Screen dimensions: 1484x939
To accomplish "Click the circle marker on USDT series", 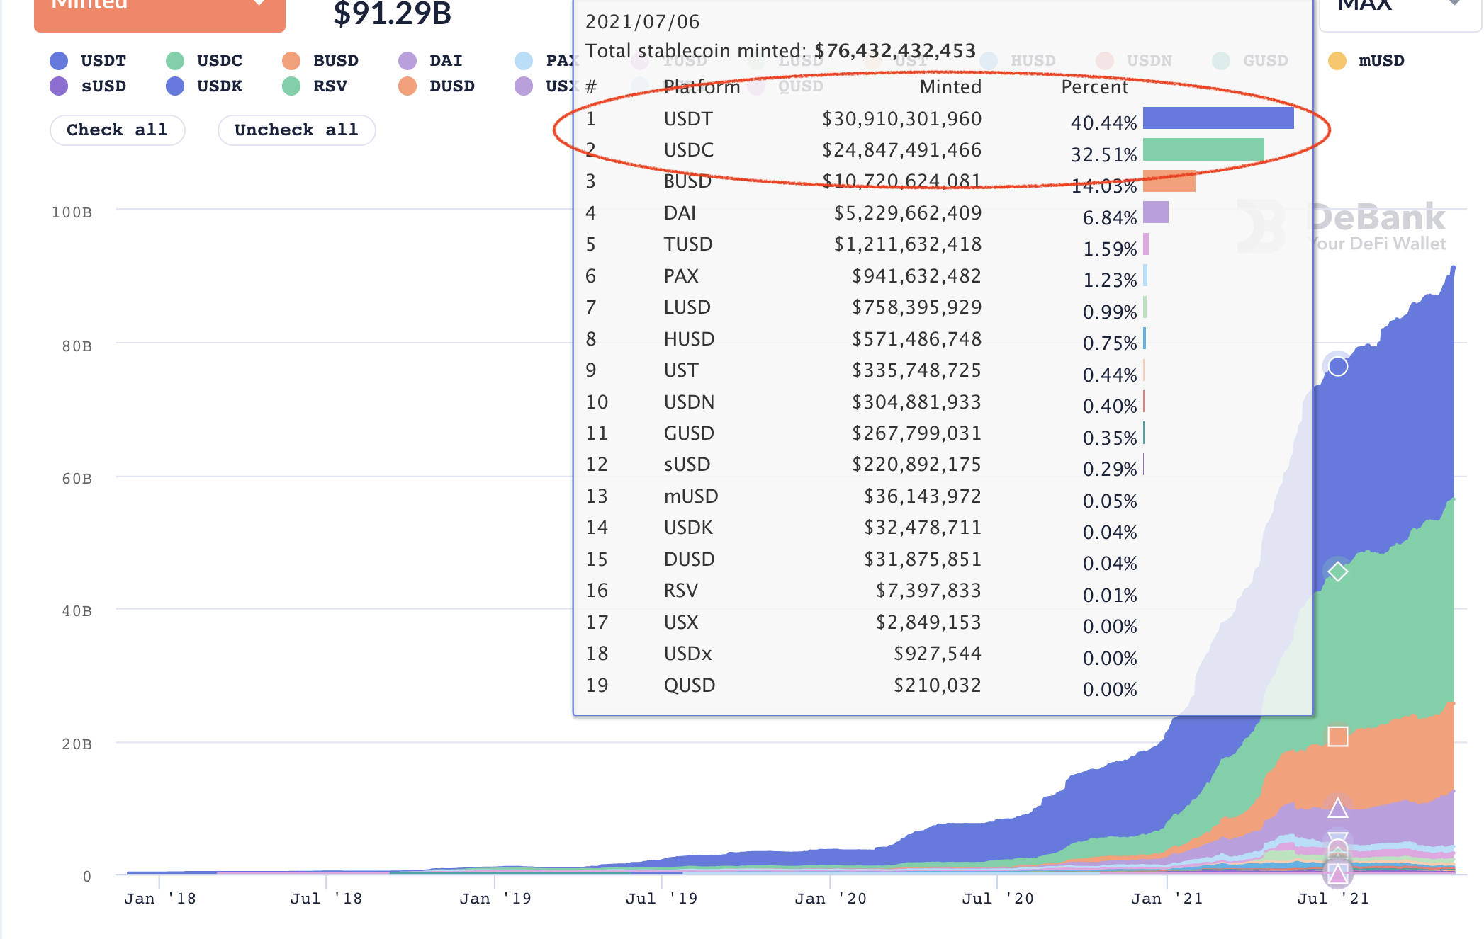I will (x=1337, y=366).
